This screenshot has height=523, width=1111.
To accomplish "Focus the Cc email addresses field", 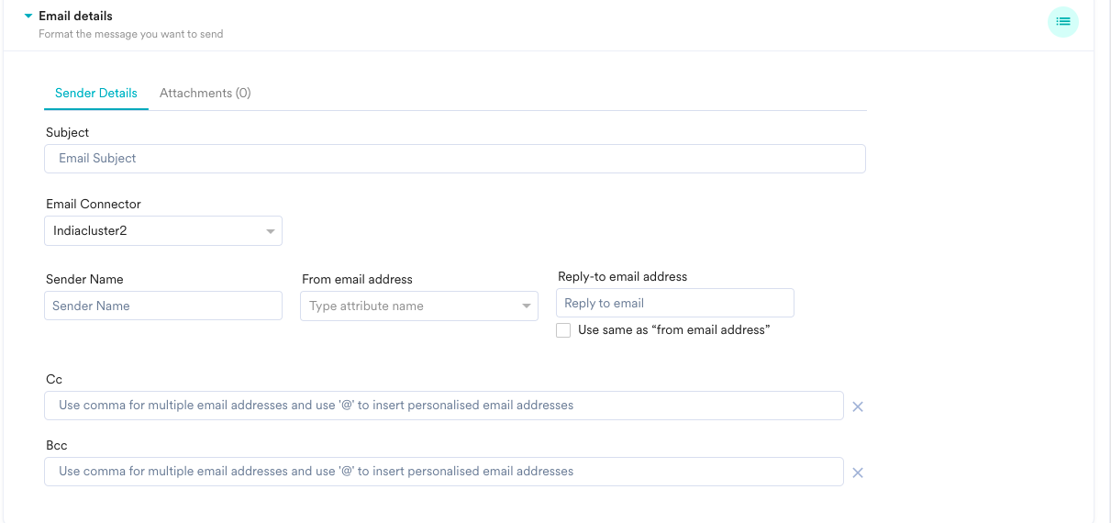I will pos(443,406).
